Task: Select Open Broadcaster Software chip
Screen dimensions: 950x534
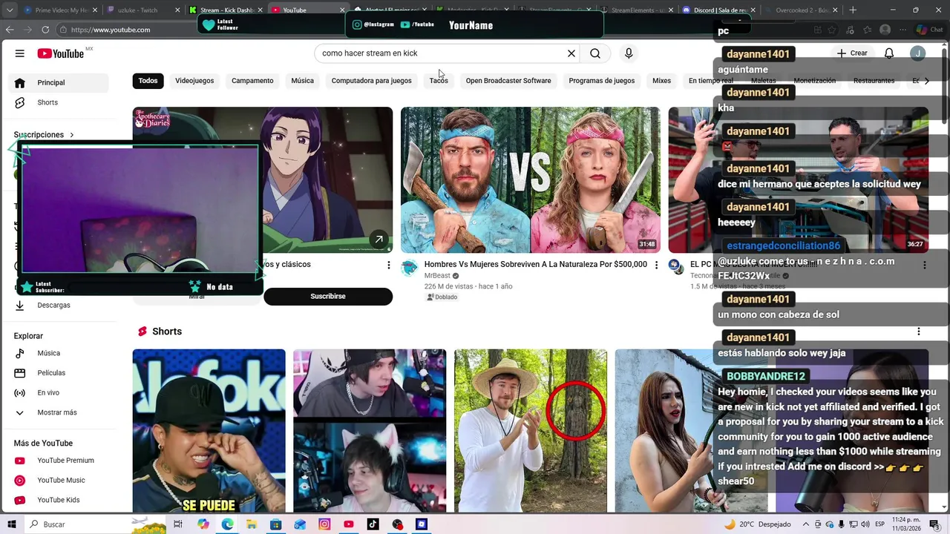Action: click(x=508, y=81)
